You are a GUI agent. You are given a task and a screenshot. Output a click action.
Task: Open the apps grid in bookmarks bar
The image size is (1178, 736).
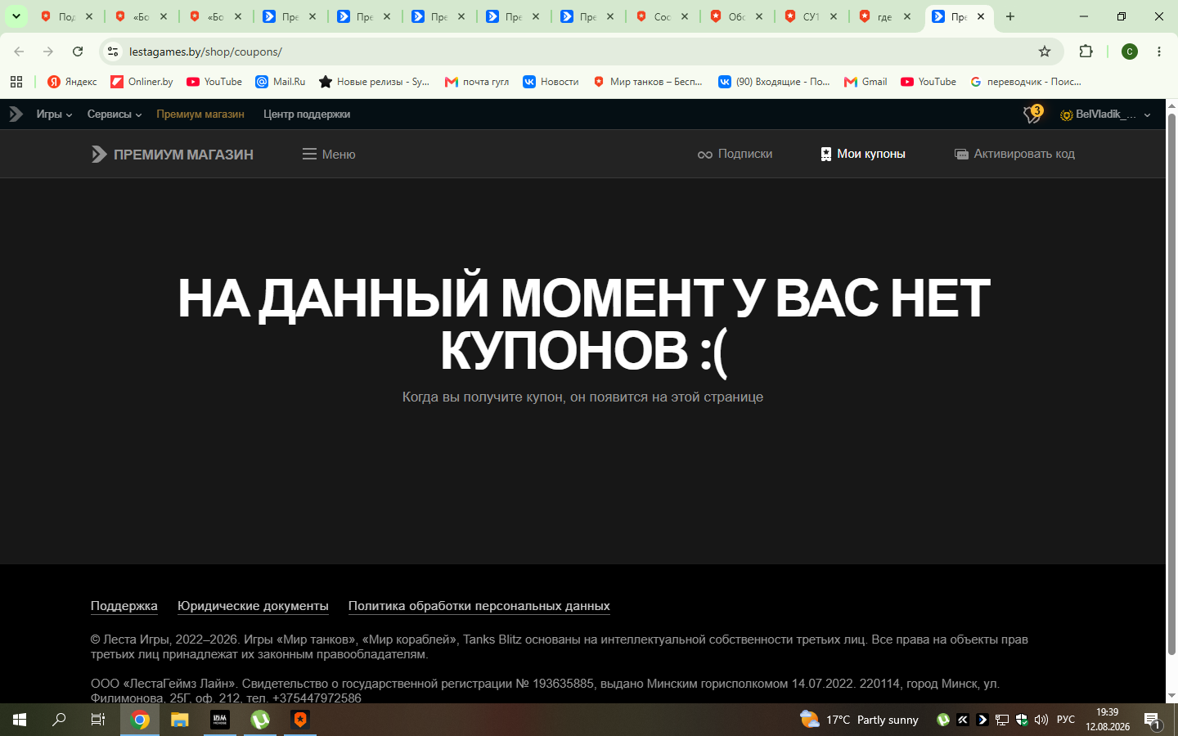point(16,82)
